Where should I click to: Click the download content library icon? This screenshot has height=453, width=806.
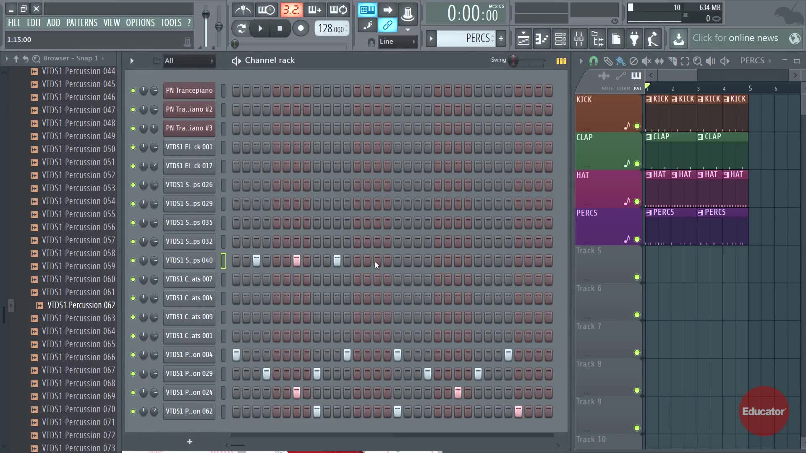pos(678,39)
